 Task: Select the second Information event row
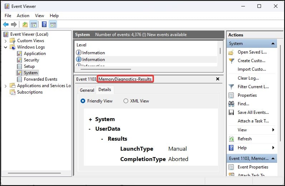pos(146,60)
